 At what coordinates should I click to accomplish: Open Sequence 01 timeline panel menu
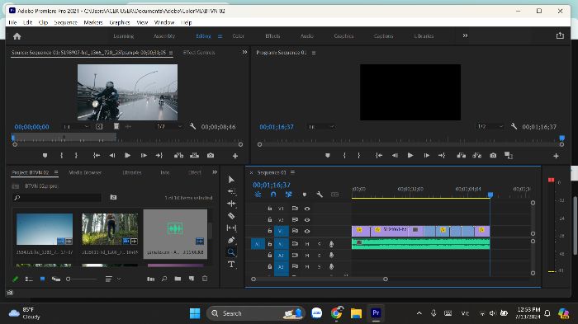pyautogui.click(x=292, y=172)
